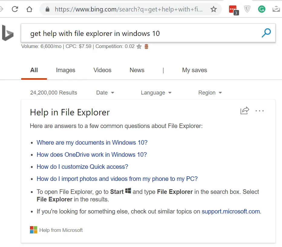Click the forward navigation arrow

[x=2, y=9]
